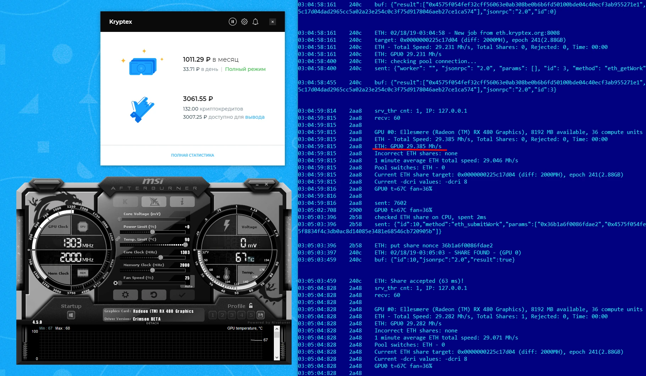Toggle apply overclocking at Windows startup
646x376 pixels.
[71, 315]
